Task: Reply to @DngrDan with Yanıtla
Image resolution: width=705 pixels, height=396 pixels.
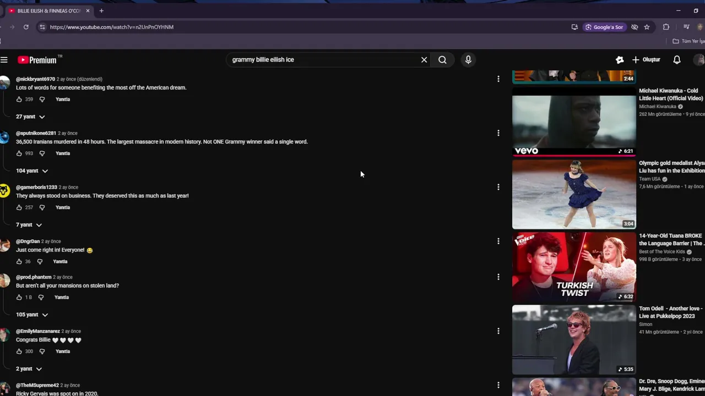Action: (x=60, y=261)
